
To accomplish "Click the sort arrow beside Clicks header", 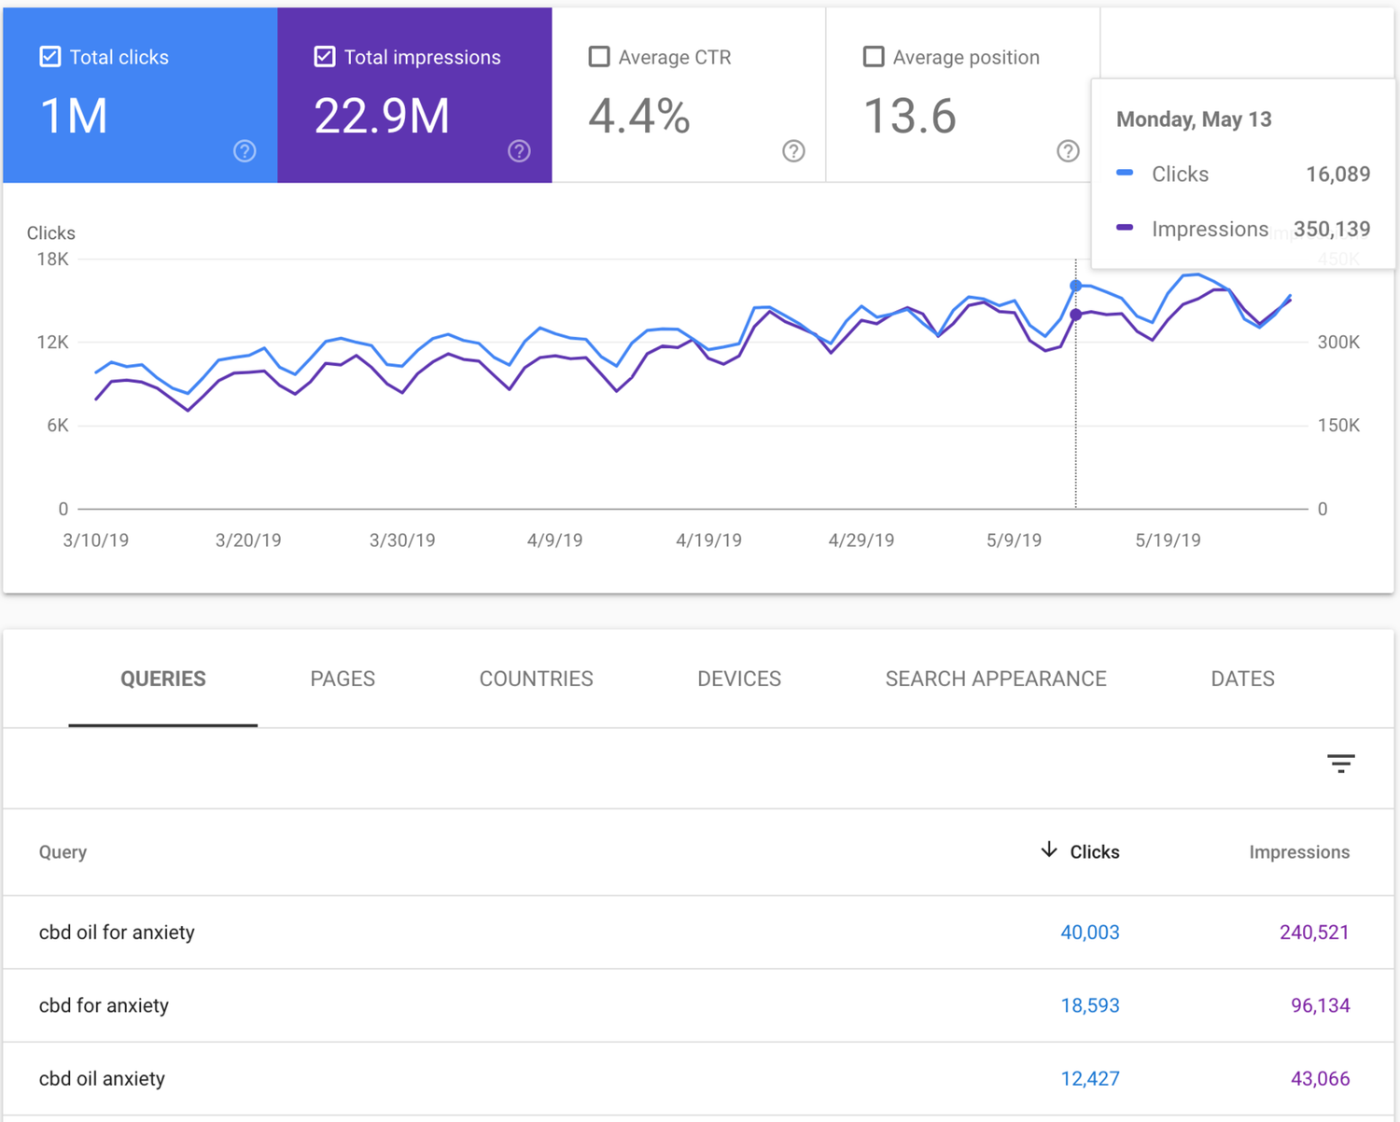I will click(1049, 850).
